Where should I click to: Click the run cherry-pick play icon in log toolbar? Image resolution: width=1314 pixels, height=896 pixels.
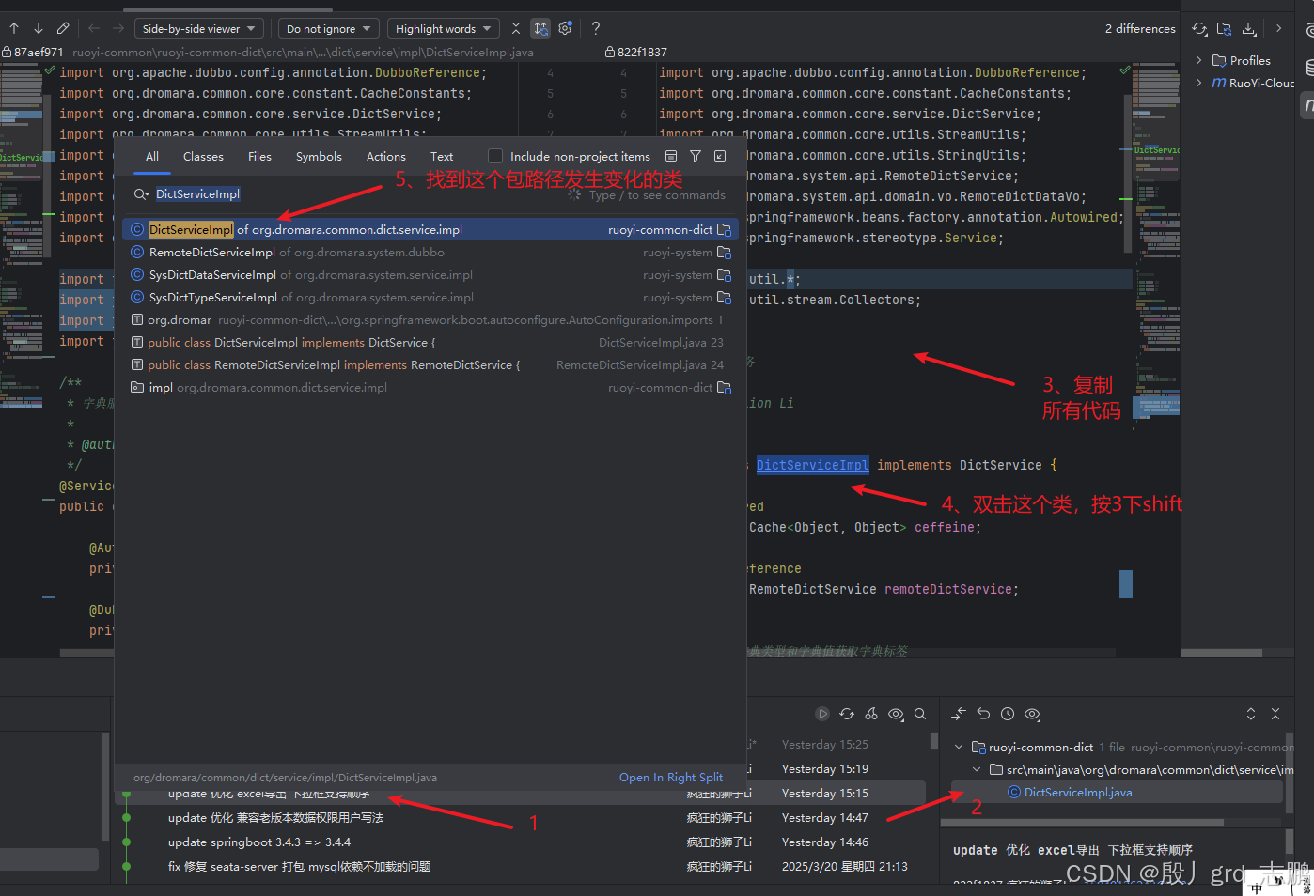(x=822, y=714)
